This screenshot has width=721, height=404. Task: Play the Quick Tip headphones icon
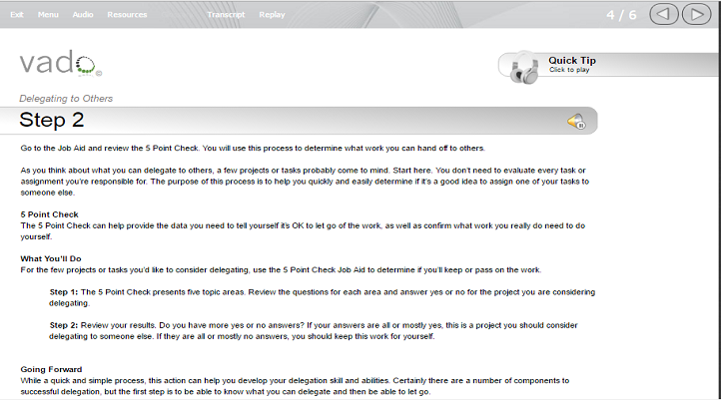pos(524,68)
